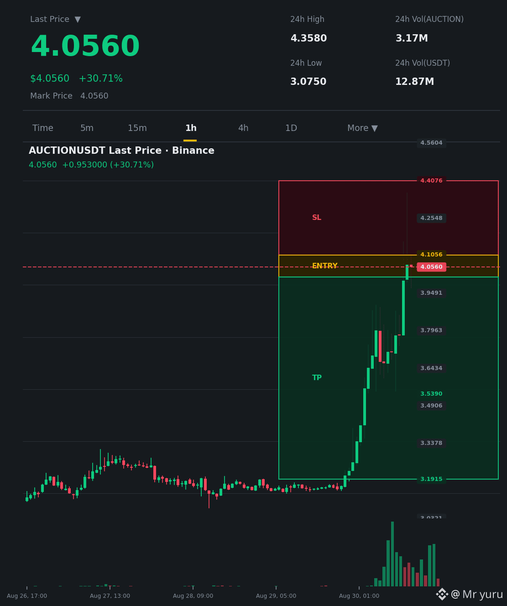Viewport: 507px width, 606px height.
Task: Switch to the 5m interval
Action: point(87,128)
